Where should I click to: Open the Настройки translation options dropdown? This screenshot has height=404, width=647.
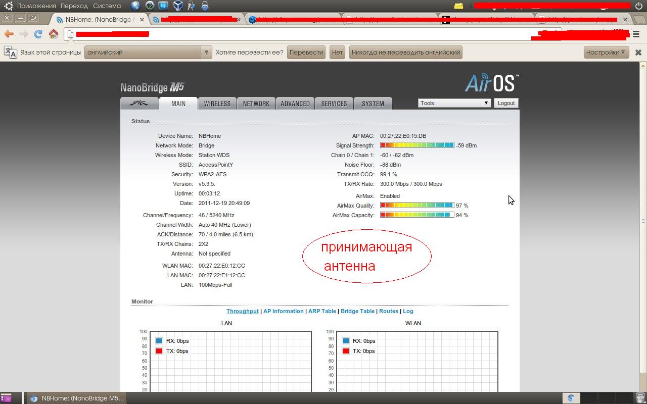click(606, 52)
